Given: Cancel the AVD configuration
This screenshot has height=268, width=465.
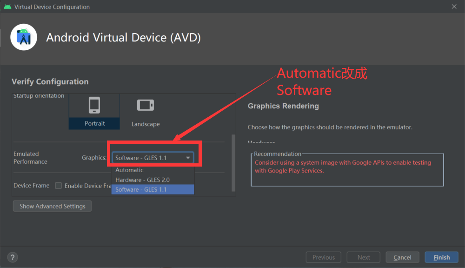Looking at the screenshot, I should tap(402, 257).
